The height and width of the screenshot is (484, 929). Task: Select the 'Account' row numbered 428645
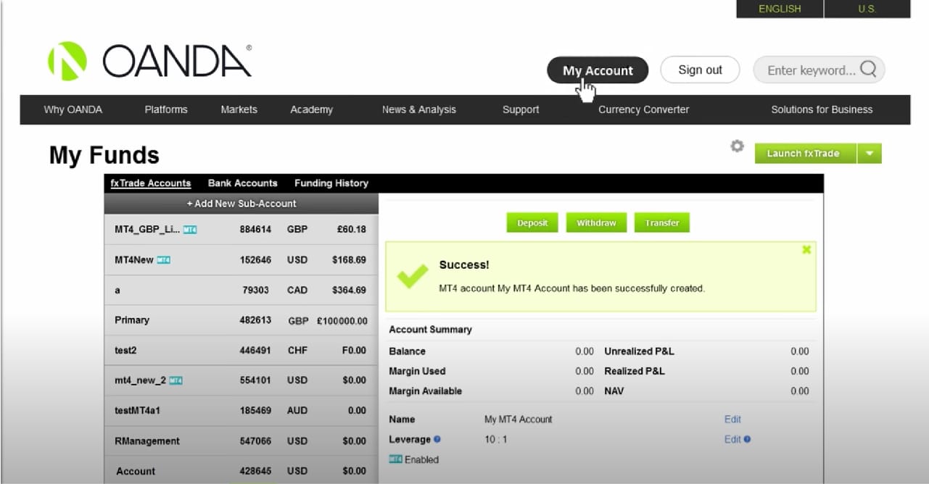click(241, 471)
